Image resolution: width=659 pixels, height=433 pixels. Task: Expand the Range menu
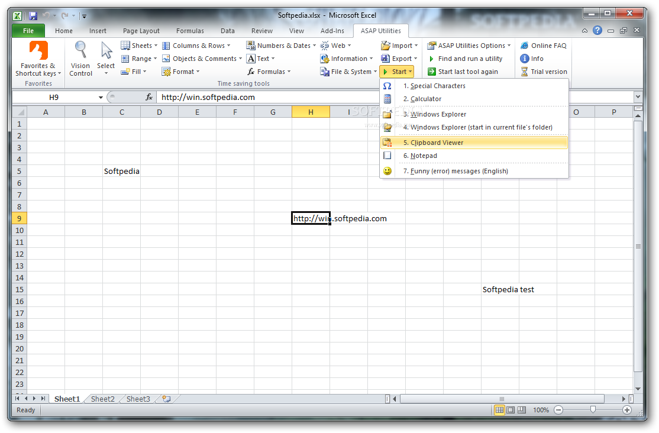click(x=138, y=59)
